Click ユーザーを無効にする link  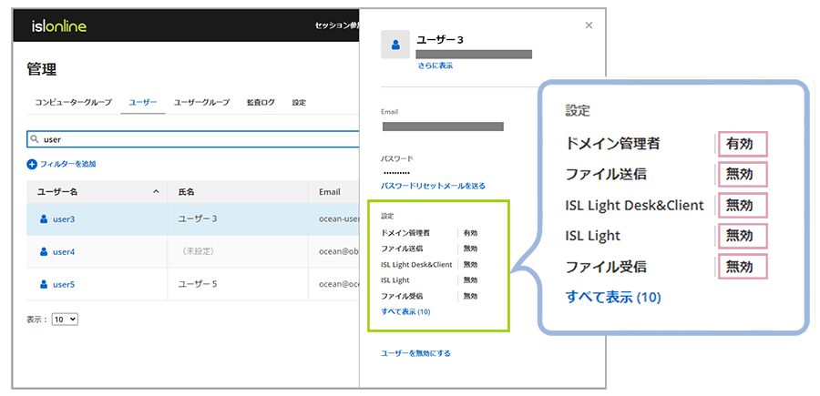coord(415,353)
